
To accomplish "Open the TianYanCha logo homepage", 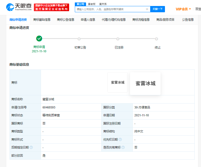I will tap(19, 7).
